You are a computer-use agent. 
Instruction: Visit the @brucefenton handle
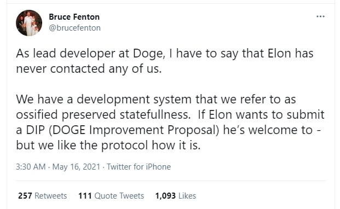pos(74,28)
